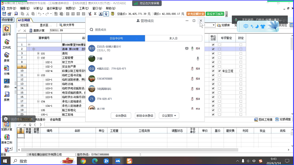This screenshot has height=165, width=294.
Task: Check 专项暂定 checkbox in row 7
Action: [219, 58]
